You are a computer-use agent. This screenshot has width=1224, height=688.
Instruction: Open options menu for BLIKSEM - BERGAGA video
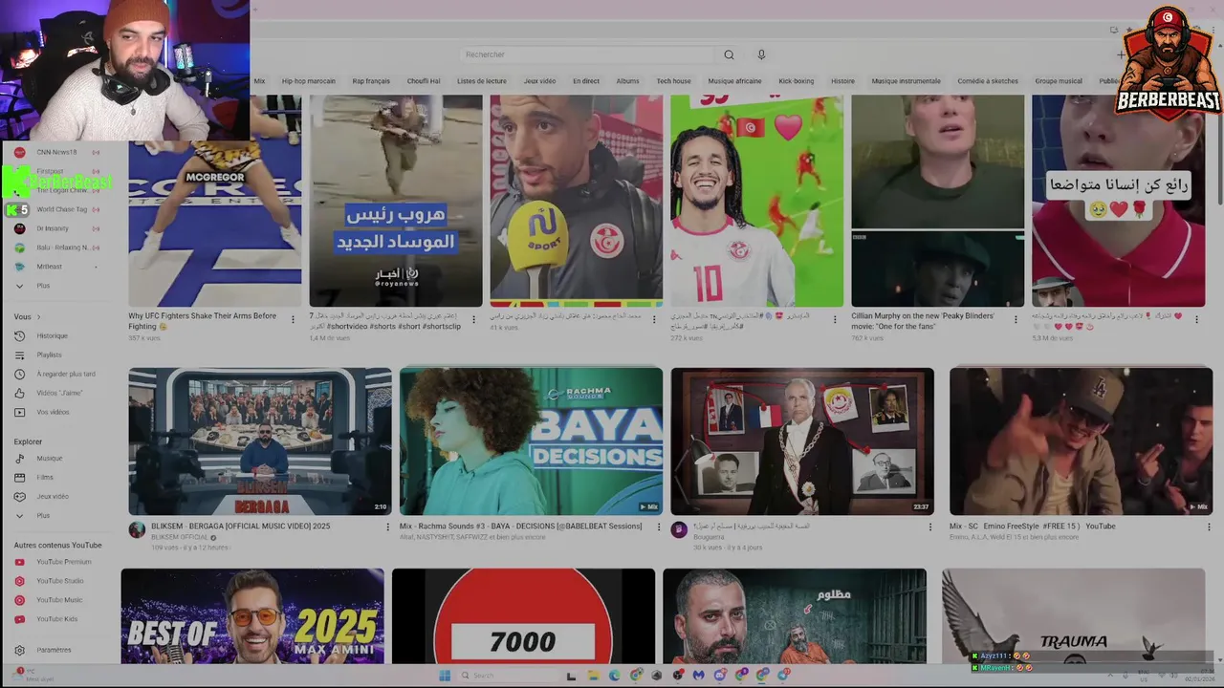[x=387, y=527]
